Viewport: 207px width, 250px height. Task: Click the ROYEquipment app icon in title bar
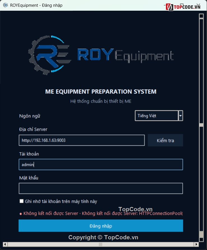coord(6,5)
